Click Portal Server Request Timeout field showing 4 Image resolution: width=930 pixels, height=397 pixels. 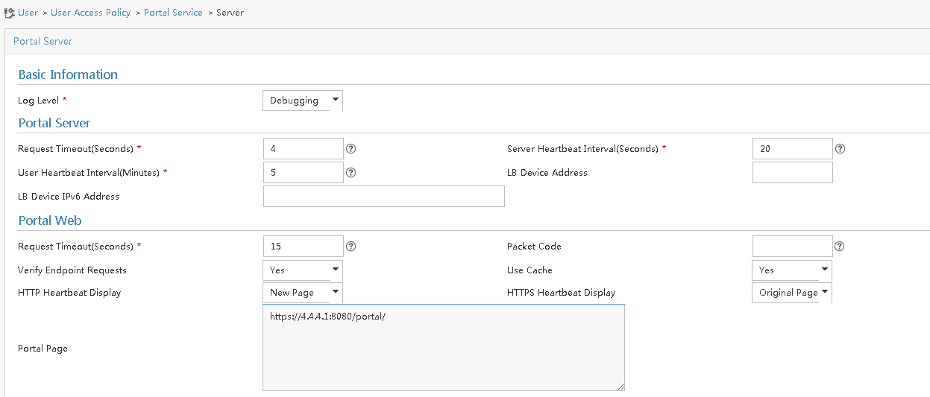click(304, 149)
